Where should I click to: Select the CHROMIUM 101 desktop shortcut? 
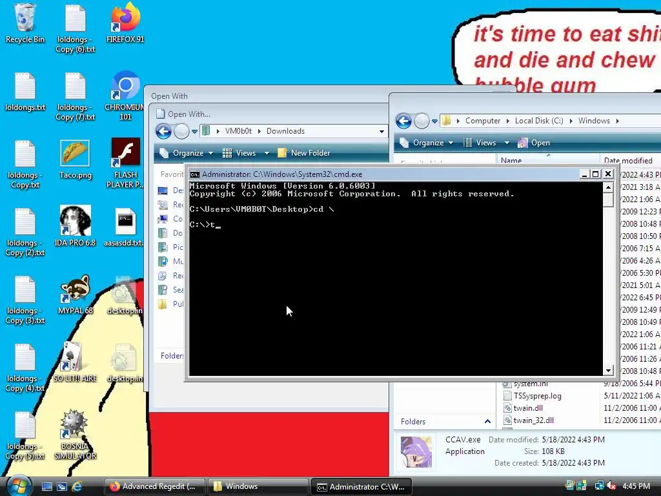click(x=125, y=96)
